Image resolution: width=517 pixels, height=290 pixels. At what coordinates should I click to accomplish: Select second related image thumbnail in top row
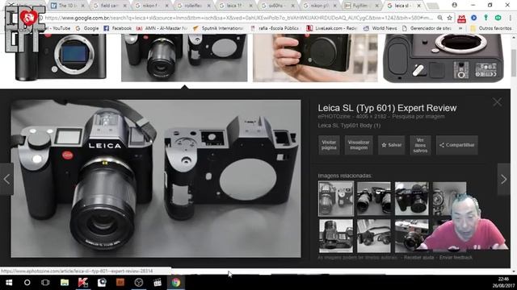pyautogui.click(x=374, y=199)
